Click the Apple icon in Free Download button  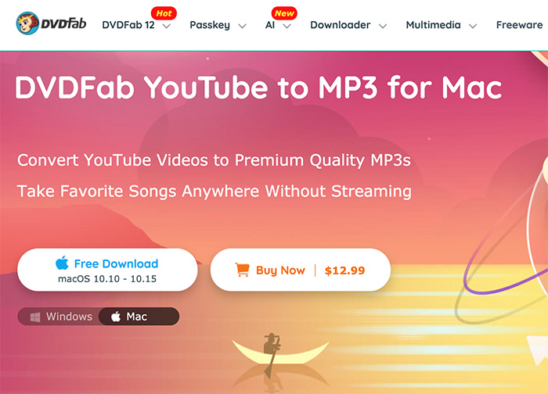pos(62,263)
